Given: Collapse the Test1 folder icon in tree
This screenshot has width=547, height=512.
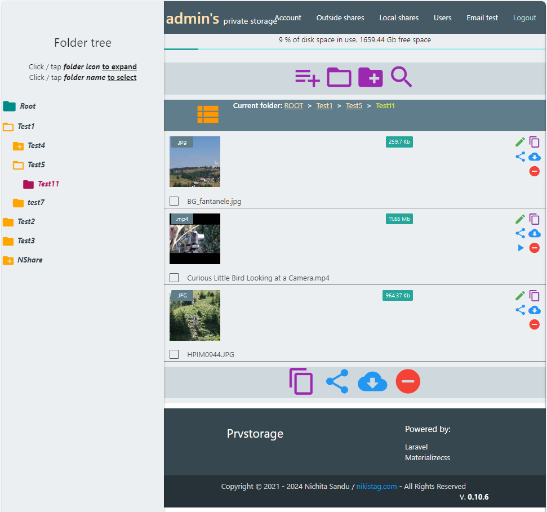Looking at the screenshot, I should tap(8, 127).
